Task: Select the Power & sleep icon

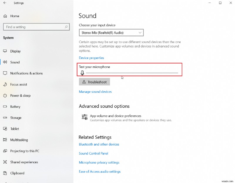Action: pyautogui.click(x=5, y=95)
